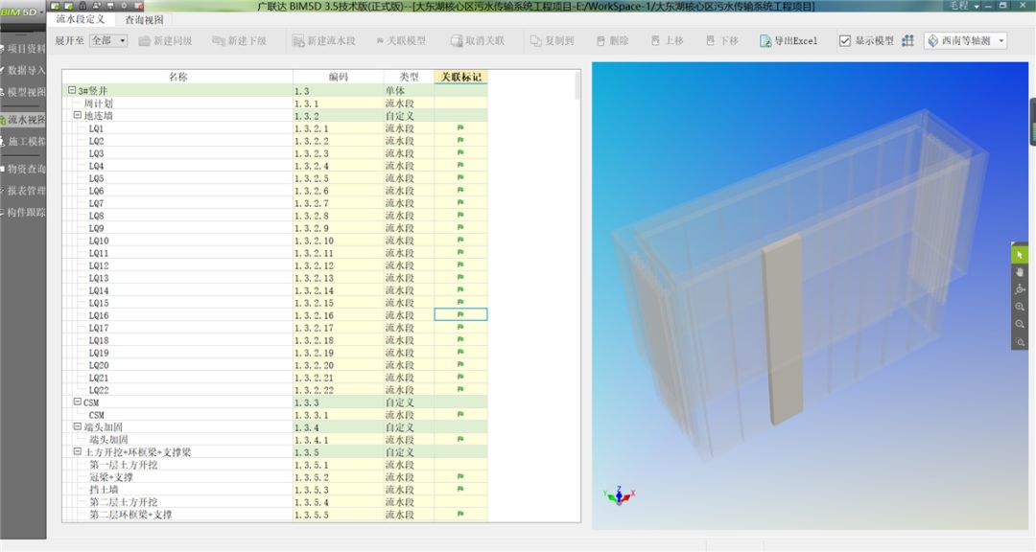Collapse the 地连墙 tree node

[x=78, y=115]
